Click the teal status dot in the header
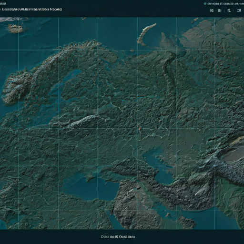This screenshot has height=244, width=244. 205,4
